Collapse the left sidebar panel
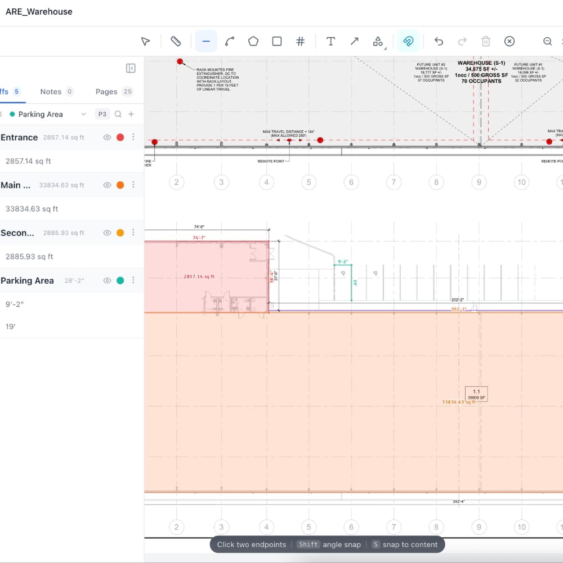The height and width of the screenshot is (563, 563). 131,68
